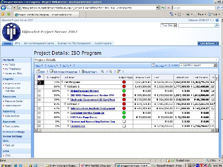Click the GijimaAst globe logo
The width and height of the screenshot is (223, 167).
click(11, 32)
